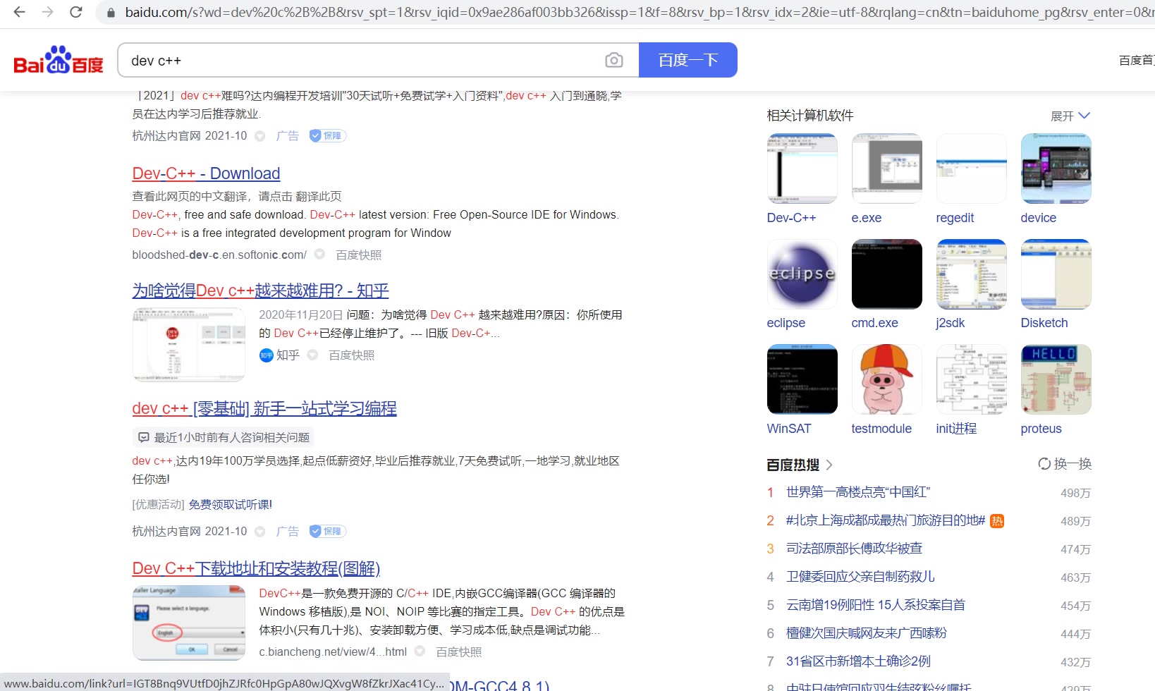
Task: Click j2sdk thumbnail
Action: (x=971, y=274)
